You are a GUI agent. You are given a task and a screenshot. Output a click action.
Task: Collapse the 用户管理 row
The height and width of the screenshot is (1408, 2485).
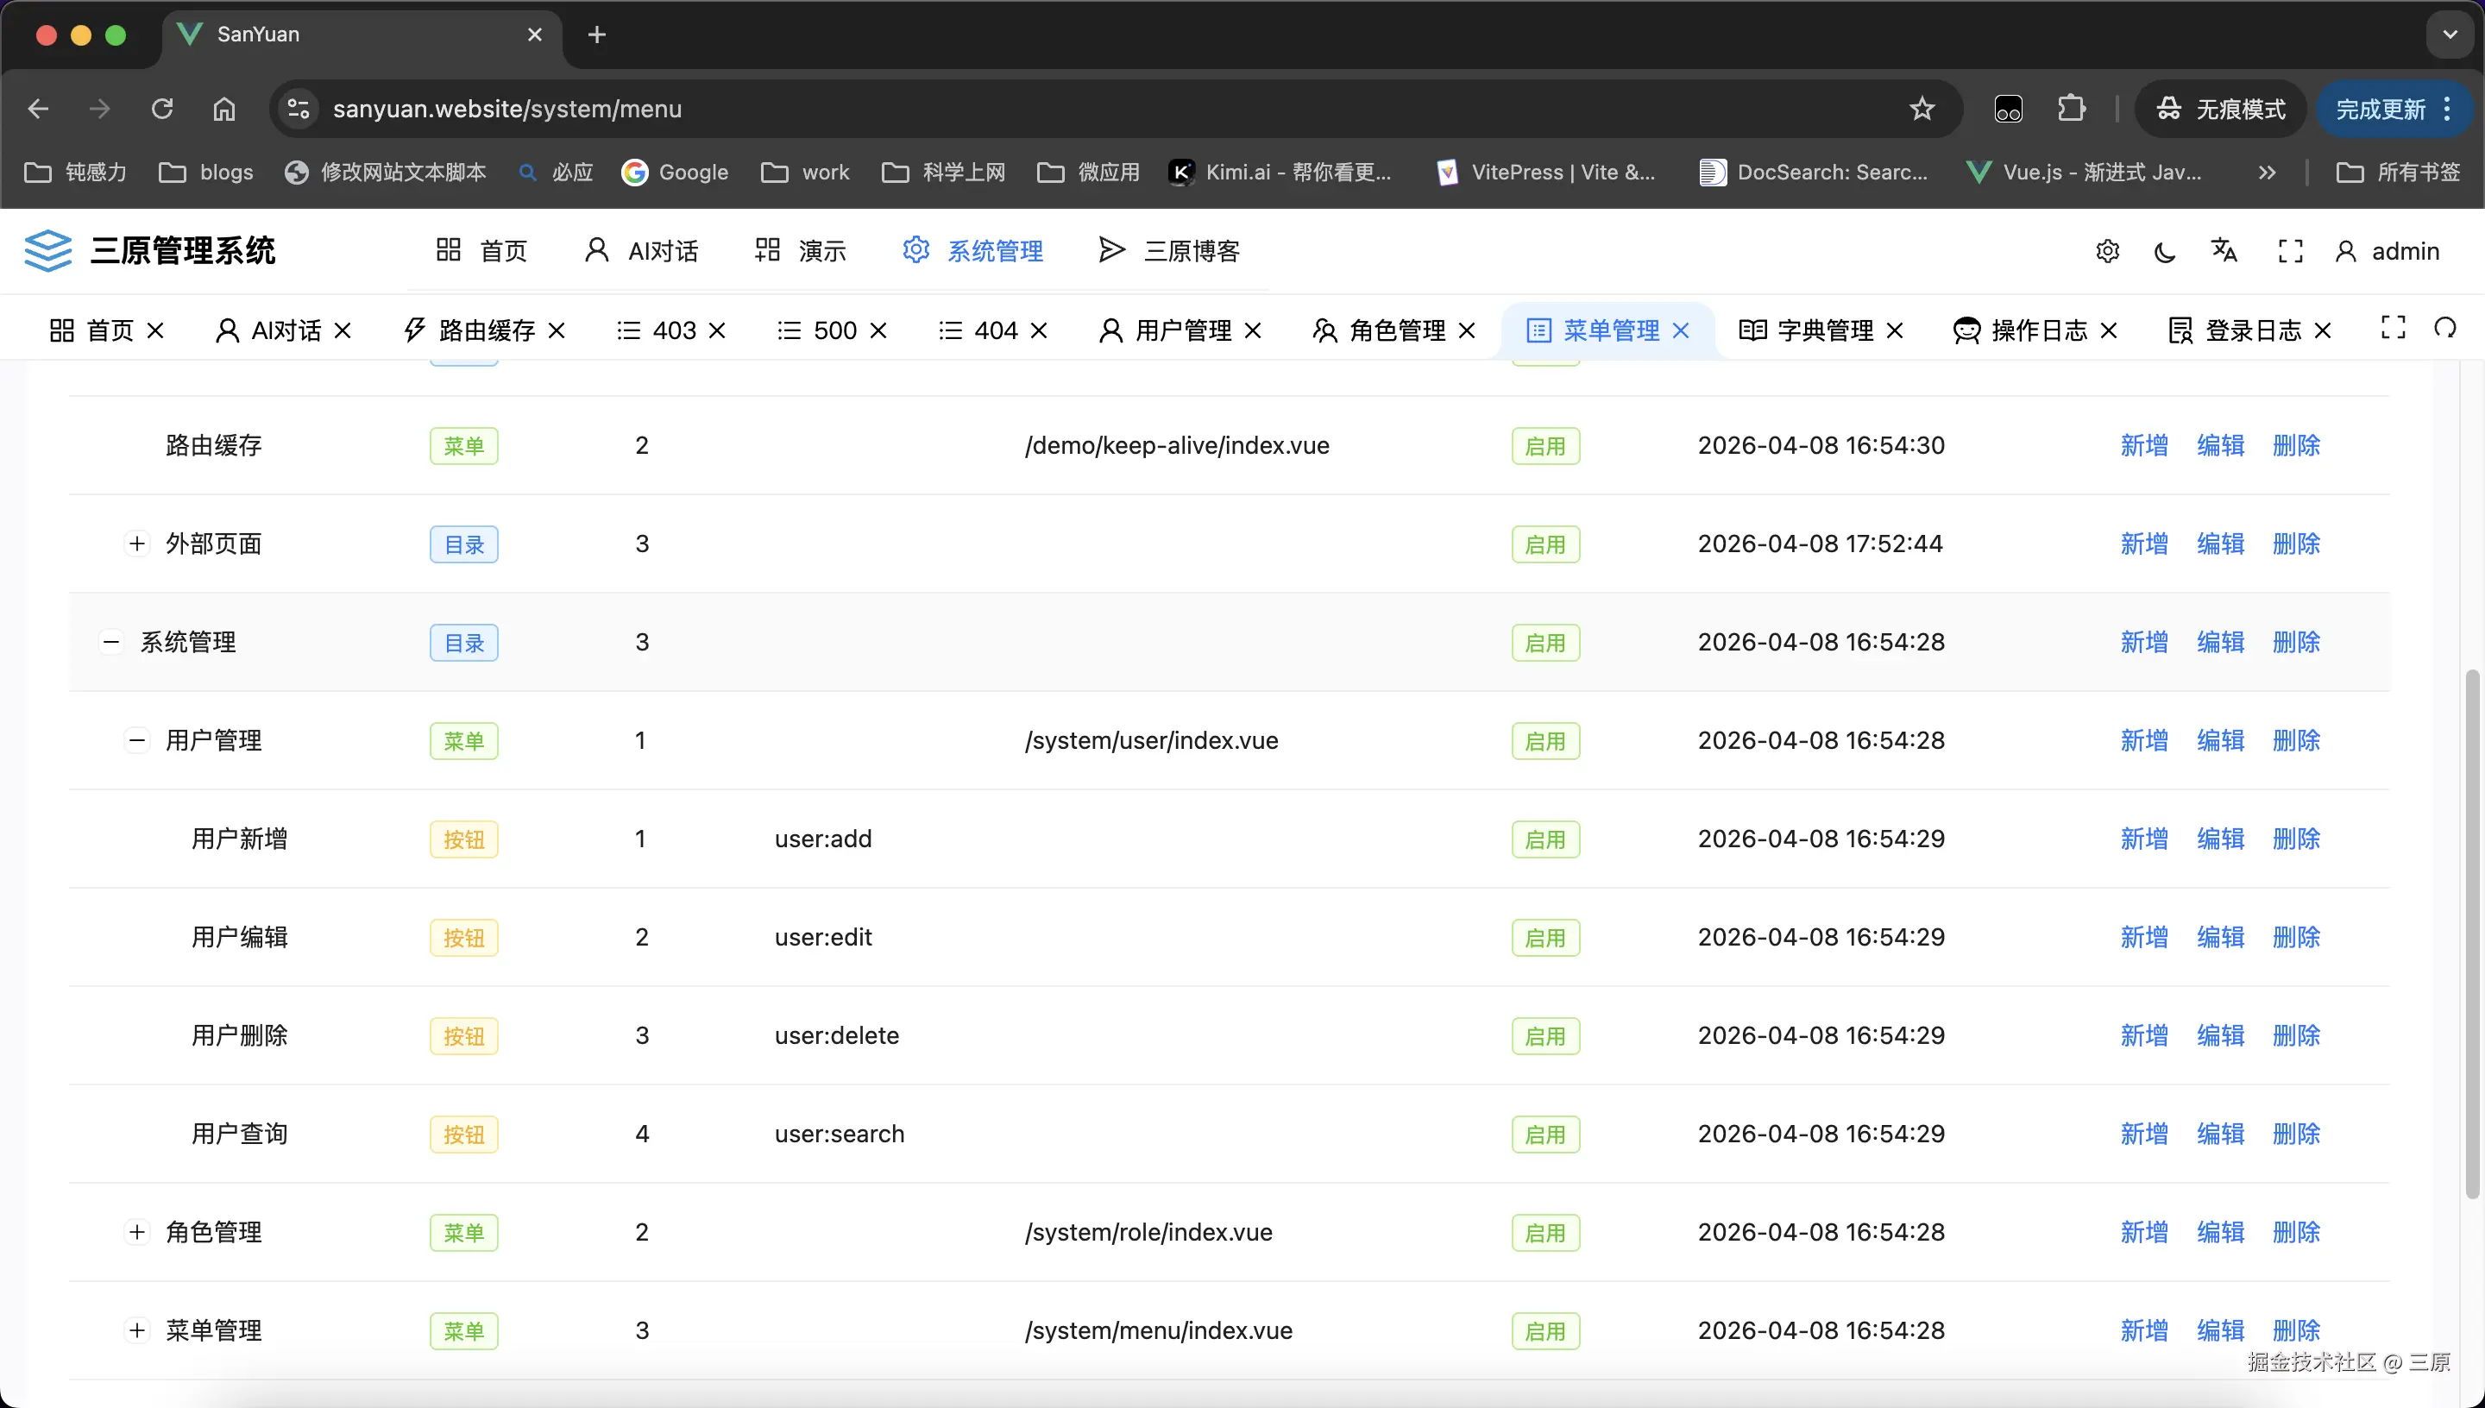click(x=137, y=741)
